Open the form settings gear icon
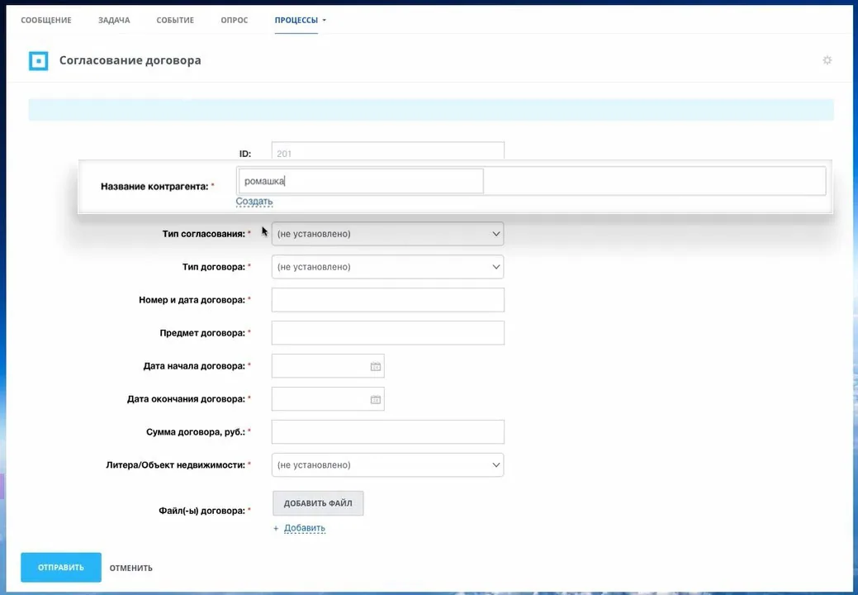 click(827, 60)
